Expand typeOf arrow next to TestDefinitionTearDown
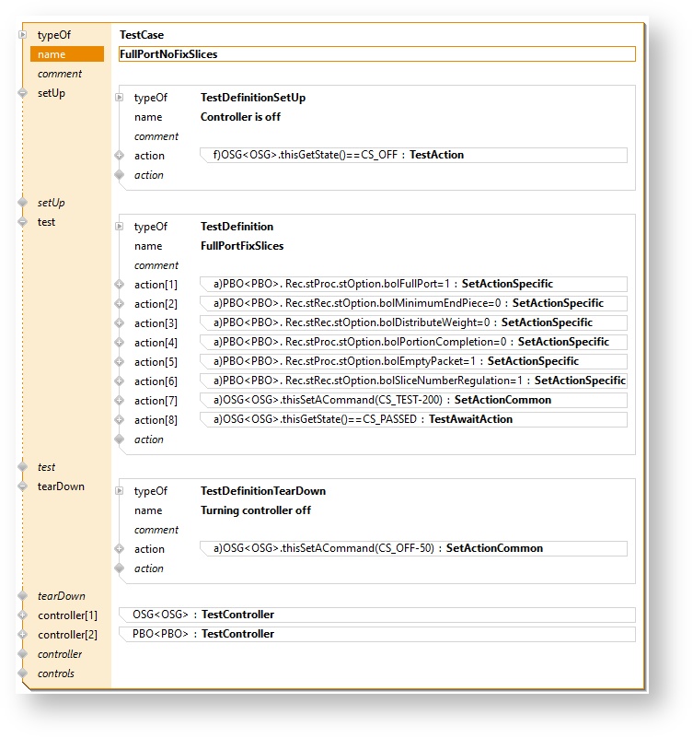The image size is (693, 738). (x=120, y=491)
